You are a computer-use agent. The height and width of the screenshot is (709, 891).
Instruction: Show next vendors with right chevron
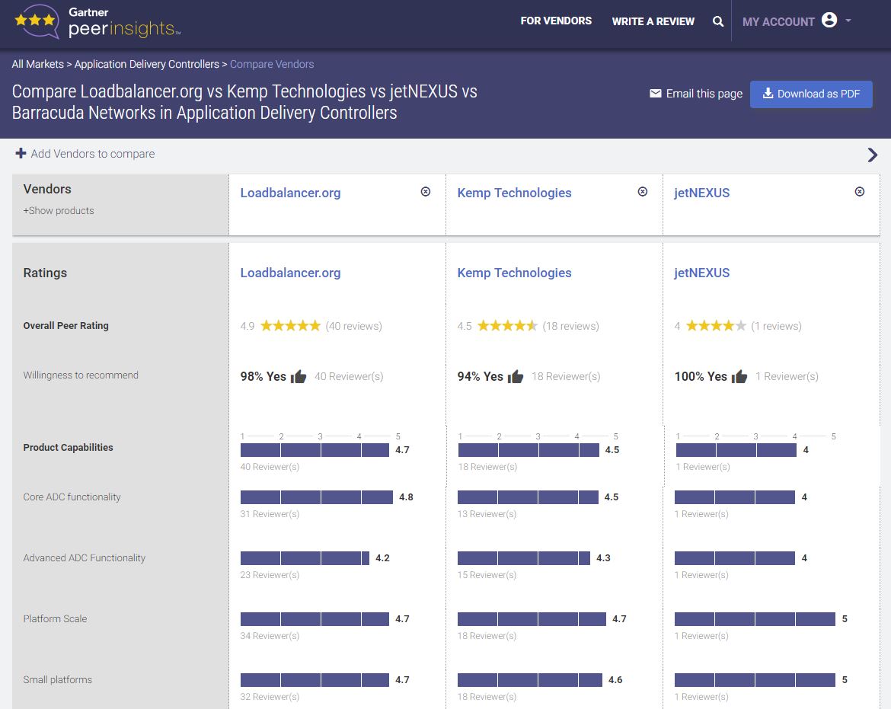tap(873, 155)
